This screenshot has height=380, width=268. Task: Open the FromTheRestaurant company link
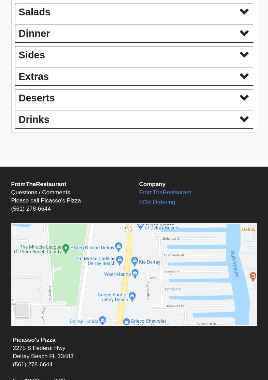pos(165,192)
